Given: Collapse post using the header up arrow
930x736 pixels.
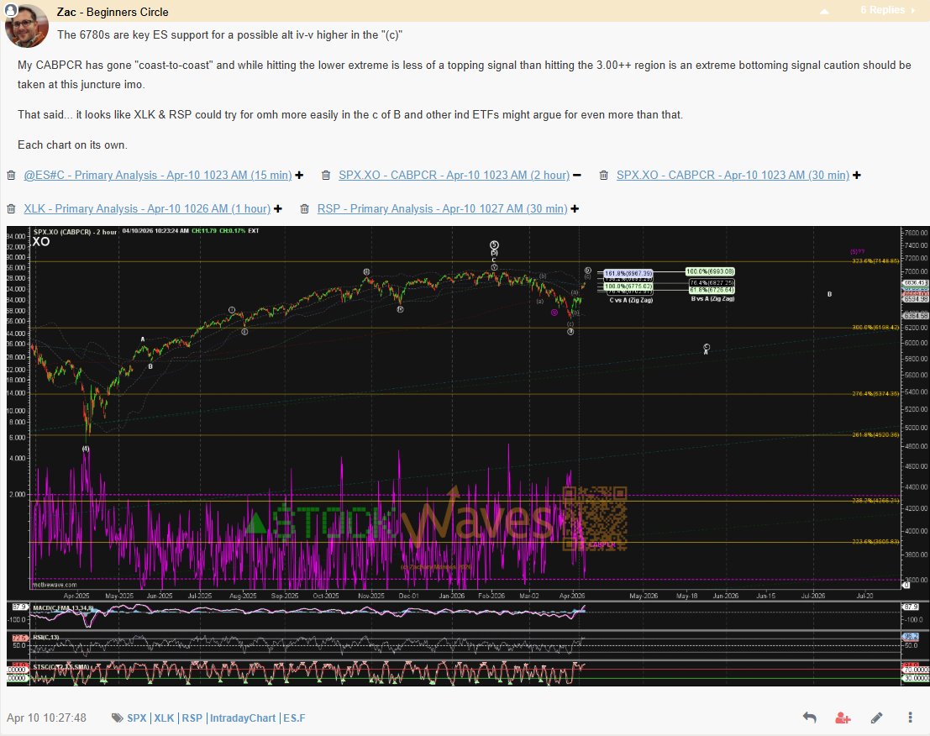Looking at the screenshot, I should coord(824,11).
